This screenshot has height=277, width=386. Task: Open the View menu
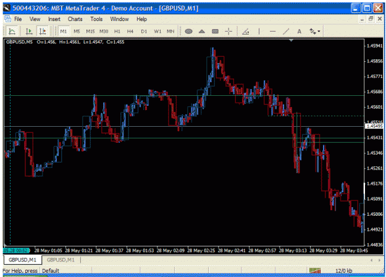35,19
